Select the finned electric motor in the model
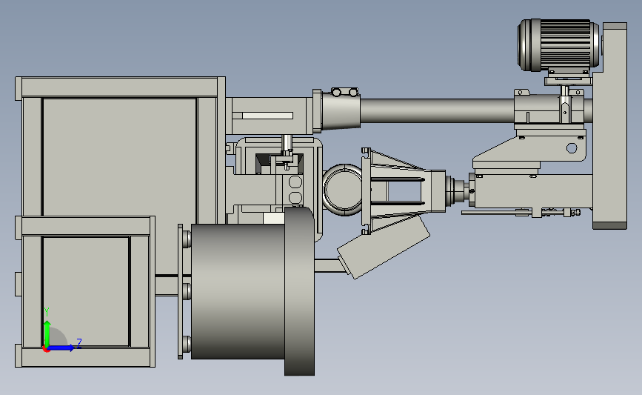The height and width of the screenshot is (395, 642). tap(559, 45)
